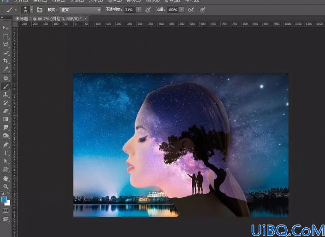
Task: Open the brush size 78 preset picker
Action: tap(25, 10)
